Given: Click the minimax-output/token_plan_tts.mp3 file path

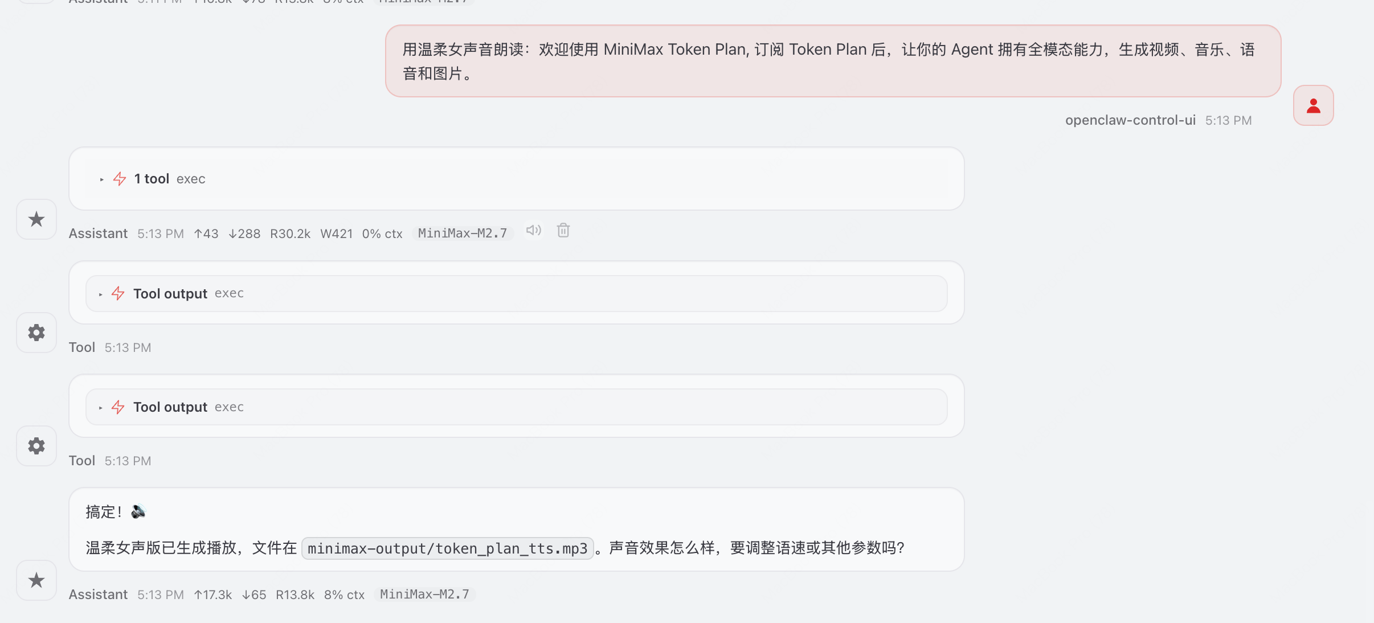Looking at the screenshot, I should pos(447,548).
